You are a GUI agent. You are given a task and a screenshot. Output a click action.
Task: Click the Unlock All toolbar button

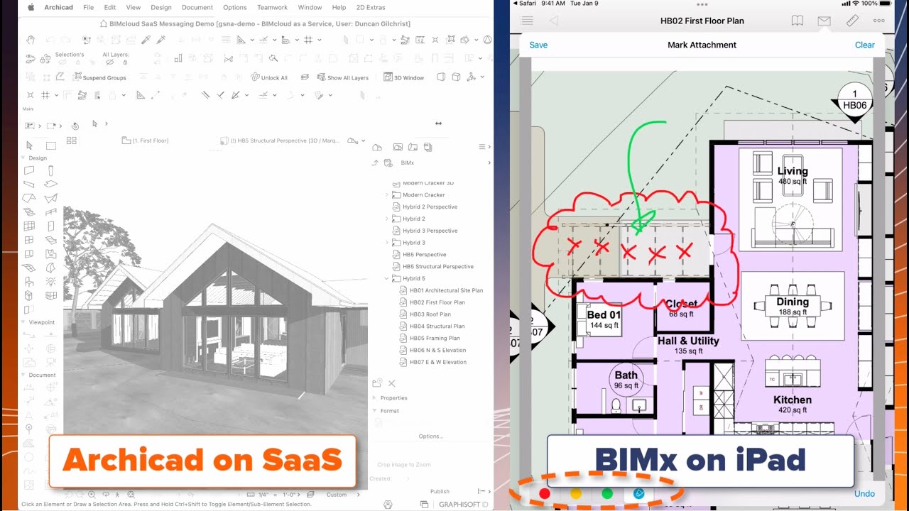click(269, 77)
